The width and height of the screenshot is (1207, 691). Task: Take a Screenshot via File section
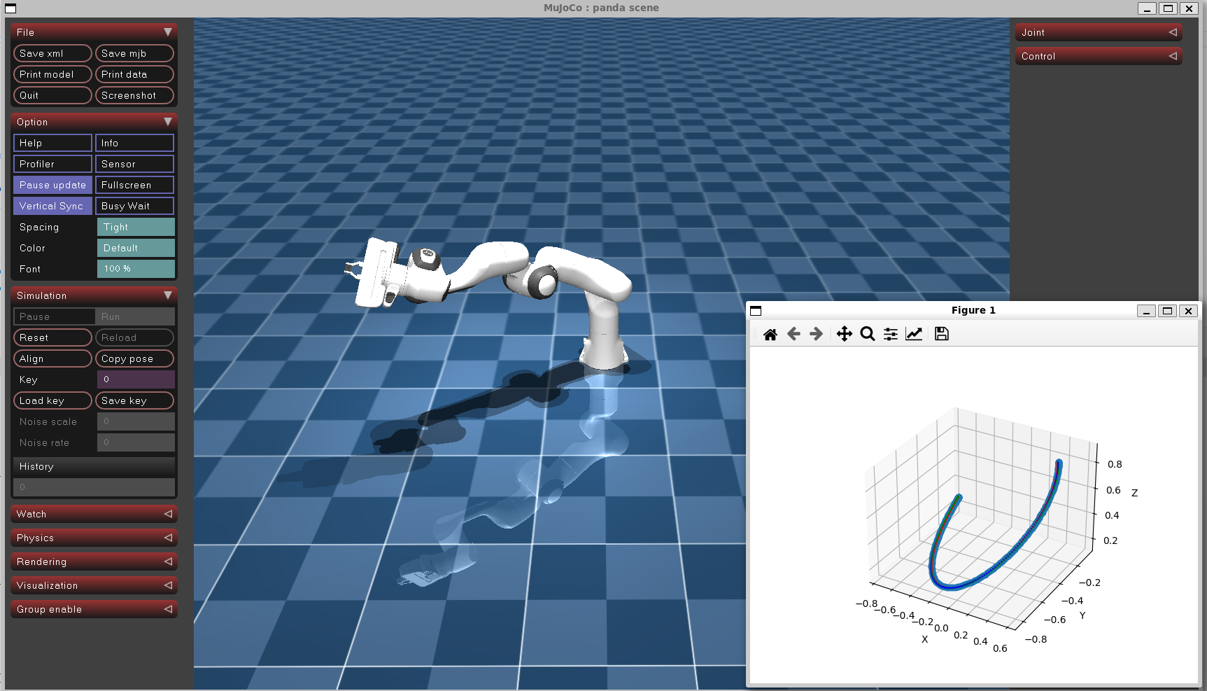click(134, 95)
